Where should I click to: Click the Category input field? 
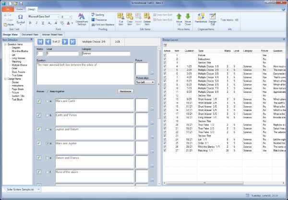click(106, 53)
